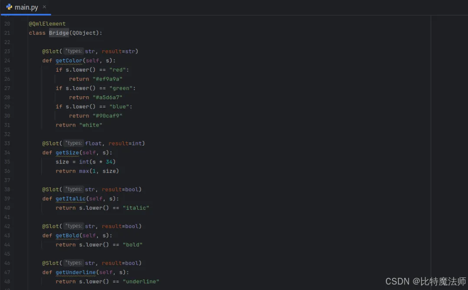The image size is (468, 290).
Task: Click the types hint on line 38
Action: (x=73, y=189)
